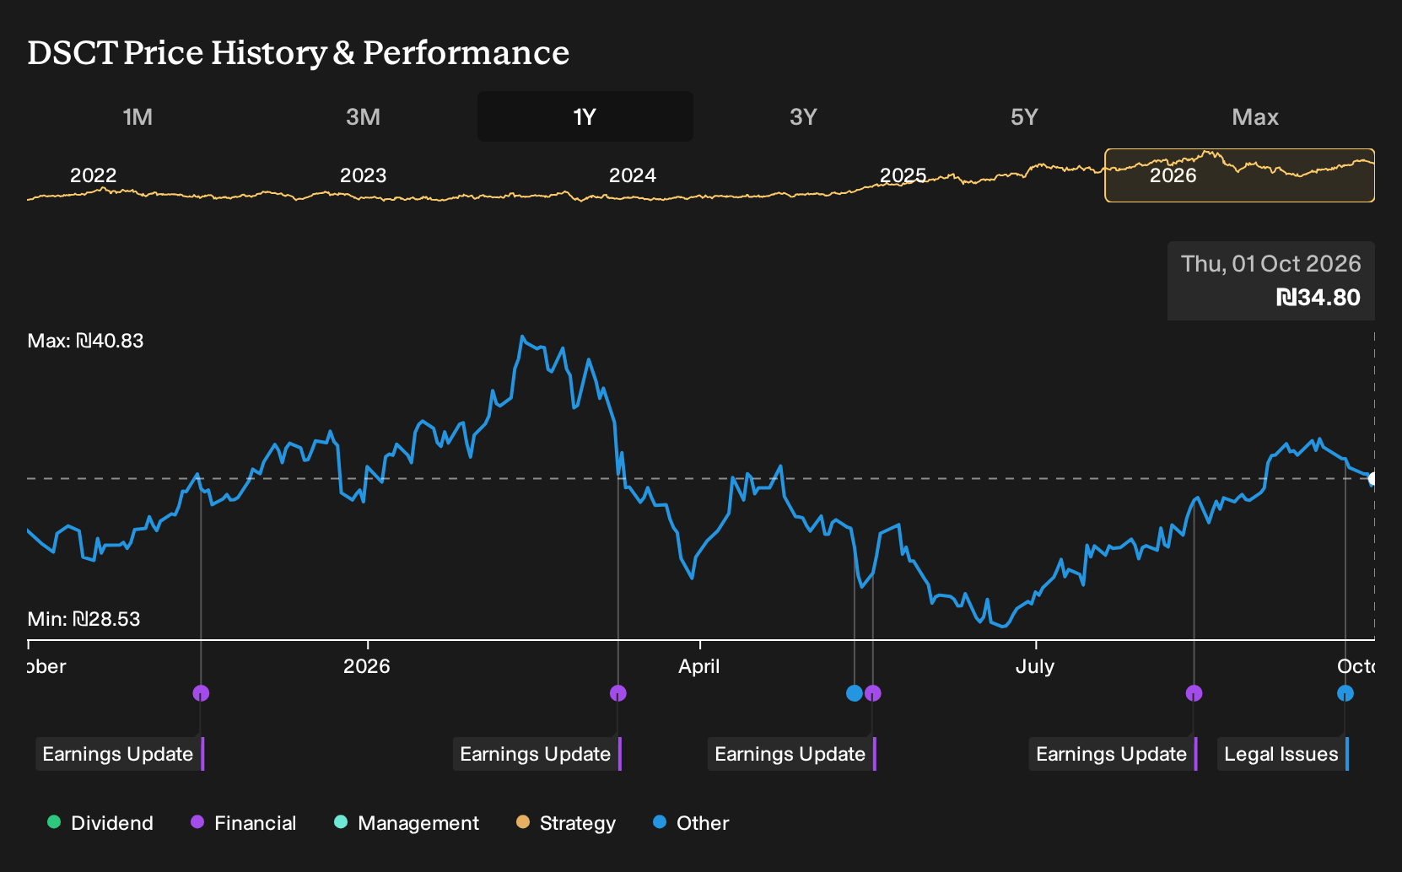Open the 3Y price history view
The width and height of the screenshot is (1402, 872).
(x=803, y=116)
